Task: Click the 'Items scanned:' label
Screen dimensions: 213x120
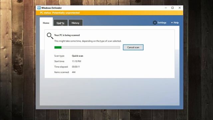Action: (62, 72)
